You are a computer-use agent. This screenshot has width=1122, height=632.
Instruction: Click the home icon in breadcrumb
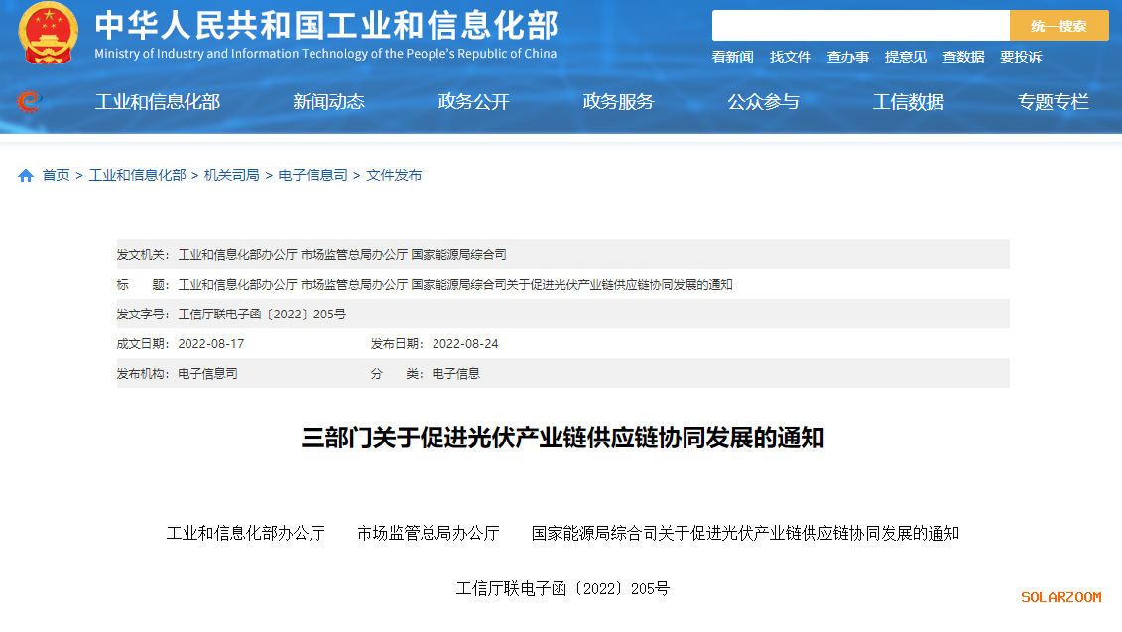coord(26,176)
